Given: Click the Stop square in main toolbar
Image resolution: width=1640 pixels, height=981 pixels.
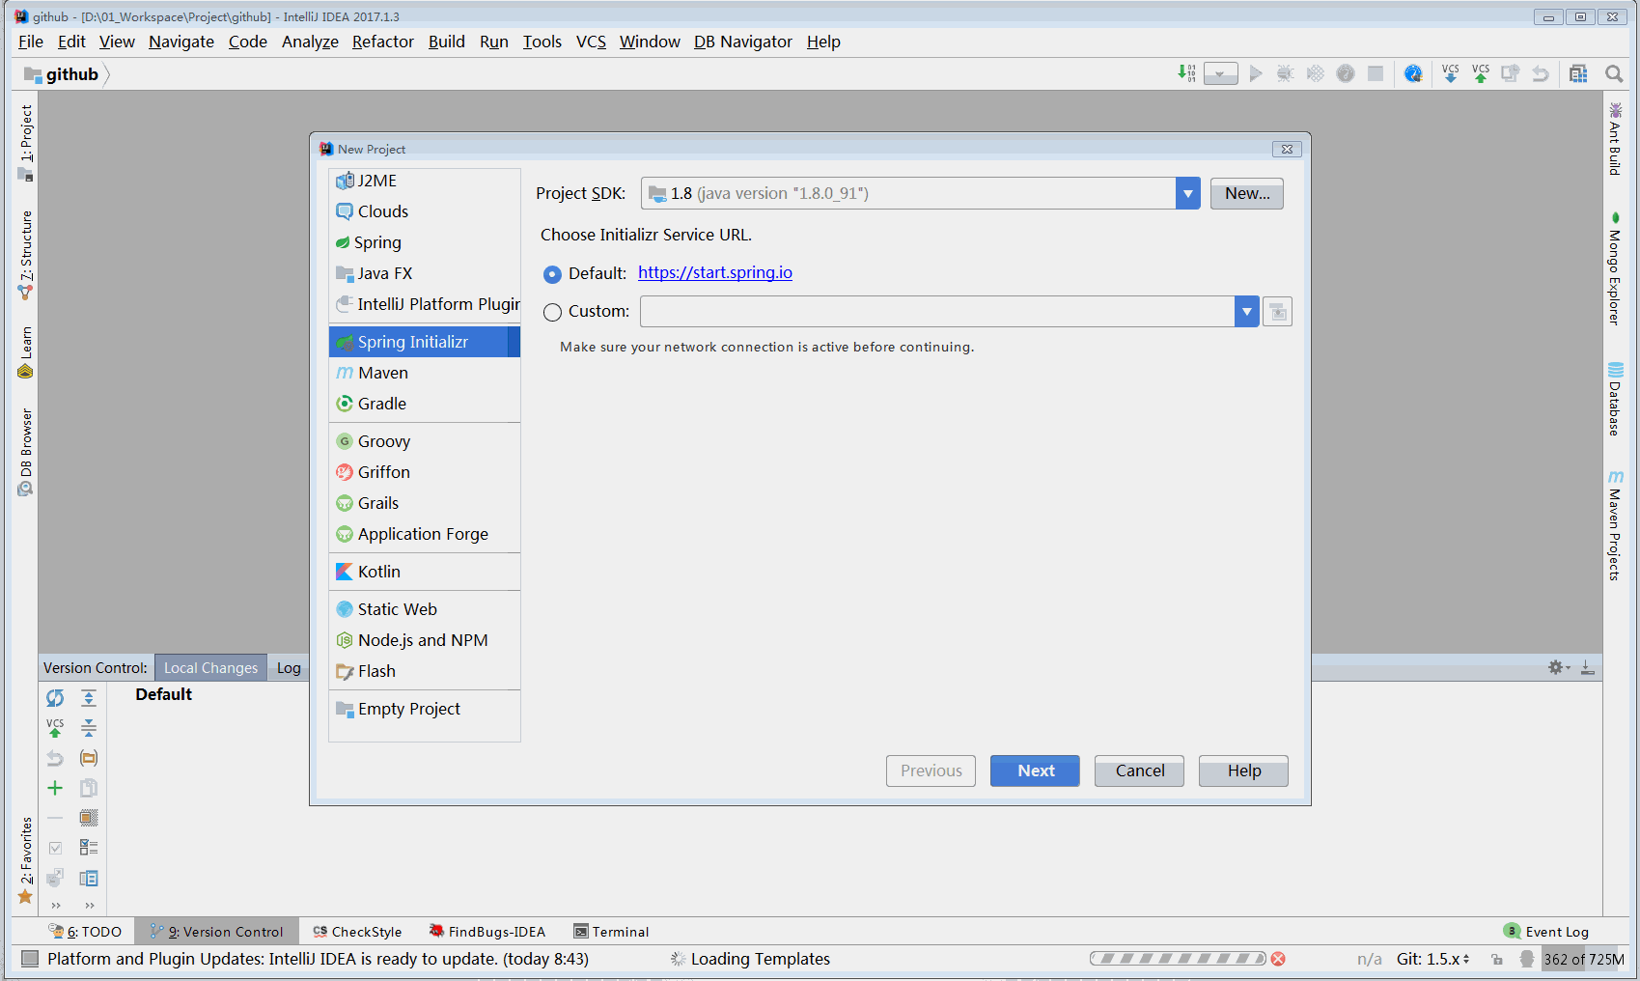Looking at the screenshot, I should pyautogui.click(x=1376, y=73).
